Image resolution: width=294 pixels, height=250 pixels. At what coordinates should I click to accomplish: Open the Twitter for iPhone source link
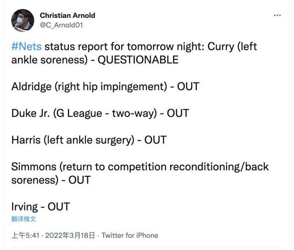pos(130,235)
